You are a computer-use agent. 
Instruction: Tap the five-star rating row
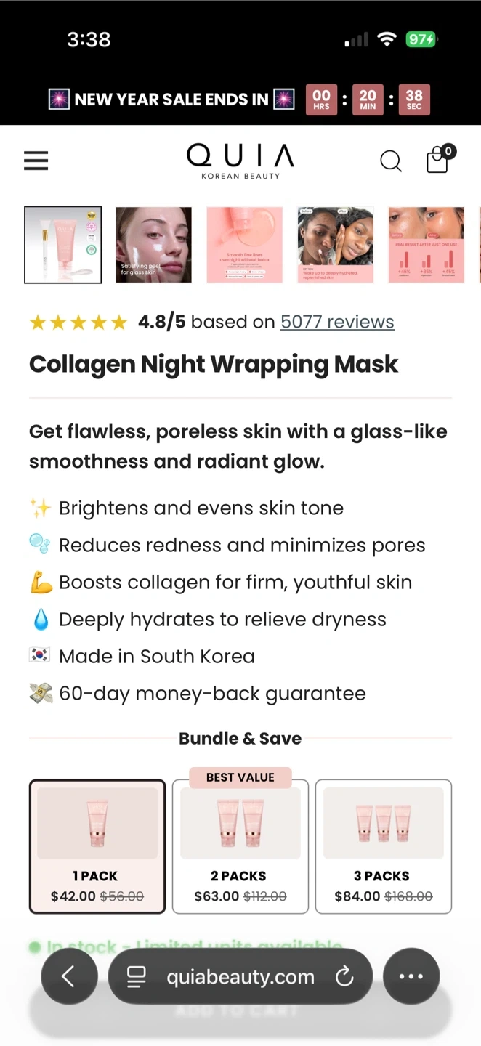pyautogui.click(x=78, y=322)
